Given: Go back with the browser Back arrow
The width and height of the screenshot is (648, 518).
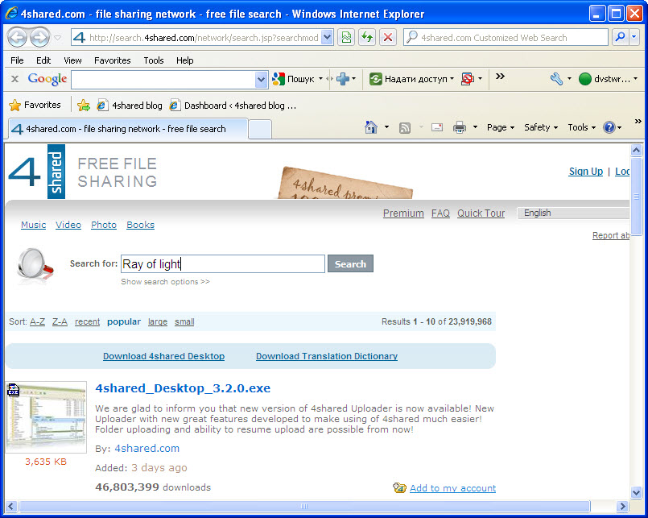Looking at the screenshot, I should tap(18, 38).
